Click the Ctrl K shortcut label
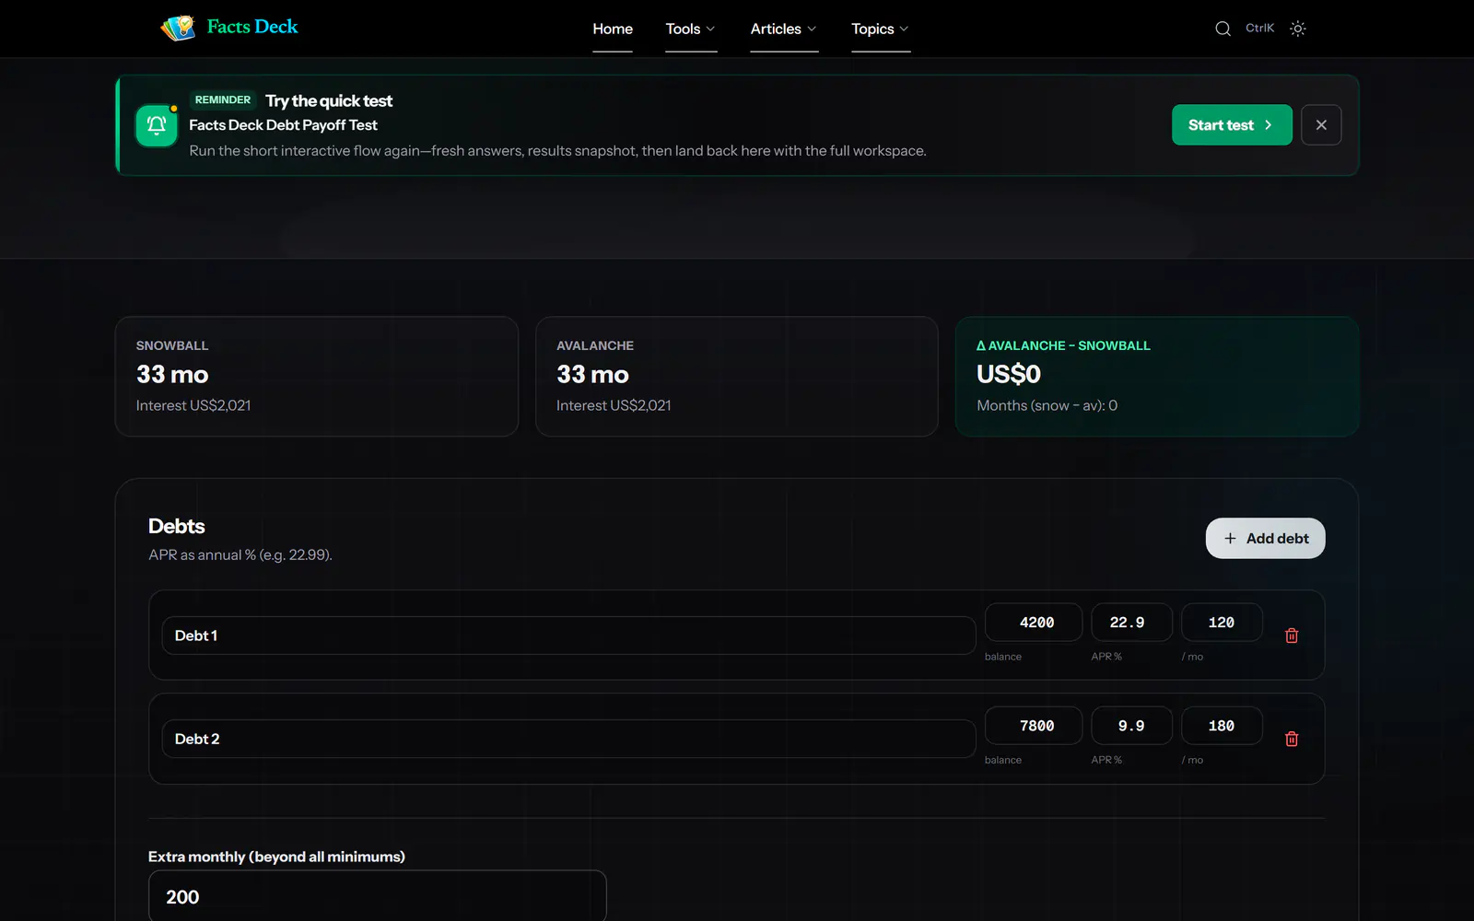Image resolution: width=1474 pixels, height=921 pixels. pyautogui.click(x=1259, y=29)
